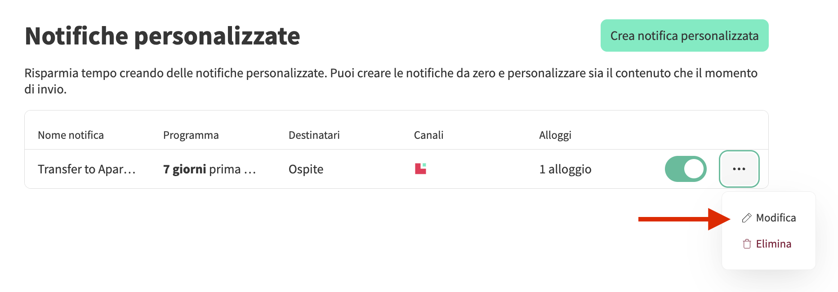The width and height of the screenshot is (838, 292).
Task: Open the three-dot more options button
Action: pyautogui.click(x=739, y=169)
